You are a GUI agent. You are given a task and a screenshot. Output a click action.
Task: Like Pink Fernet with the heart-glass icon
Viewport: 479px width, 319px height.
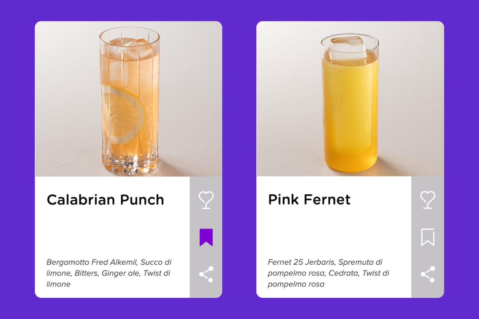pyautogui.click(x=428, y=200)
